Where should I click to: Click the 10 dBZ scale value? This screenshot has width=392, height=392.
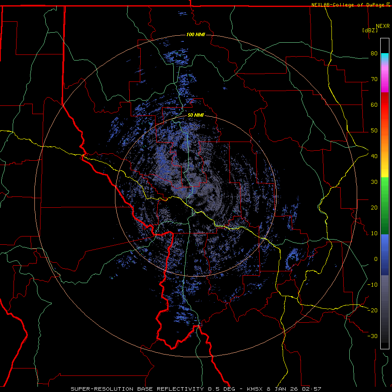(x=374, y=233)
